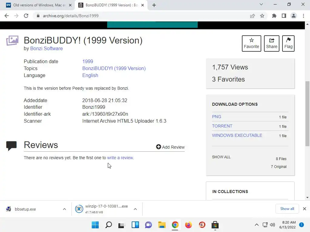Select the BonziBUDDY! (1999 Version) tab

[x=111, y=5]
